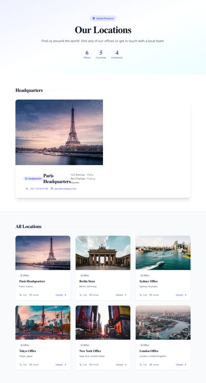Open Details for Paris Headquarters card
The image size is (206, 383).
click(x=61, y=295)
